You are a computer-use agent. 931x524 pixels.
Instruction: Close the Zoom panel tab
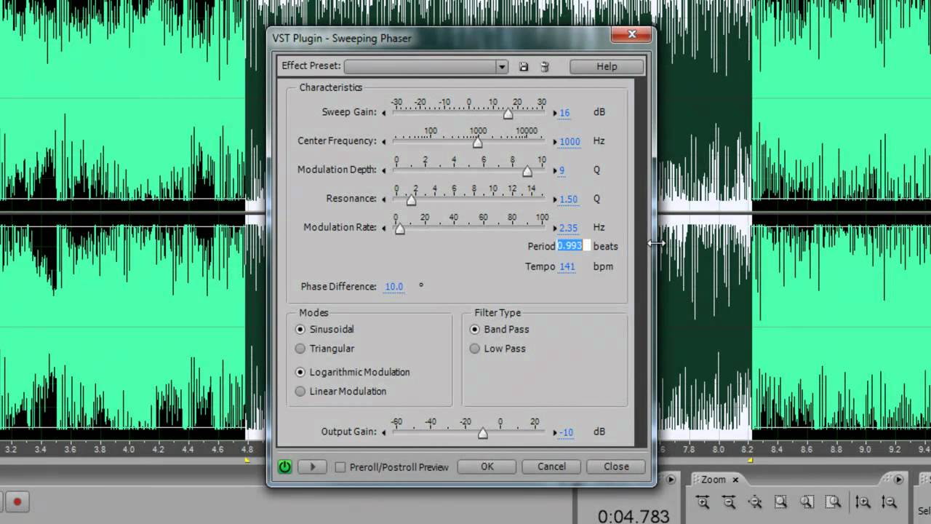pos(735,480)
